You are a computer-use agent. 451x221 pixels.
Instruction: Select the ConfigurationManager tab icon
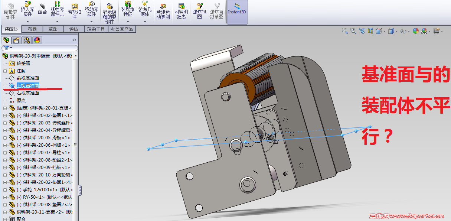pyautogui.click(x=26, y=40)
